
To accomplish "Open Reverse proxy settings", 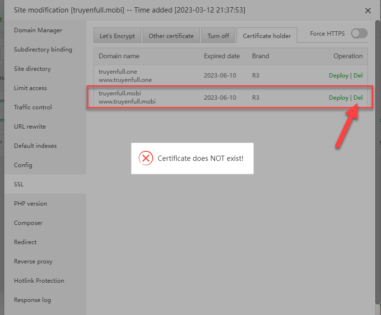I will 33,262.
